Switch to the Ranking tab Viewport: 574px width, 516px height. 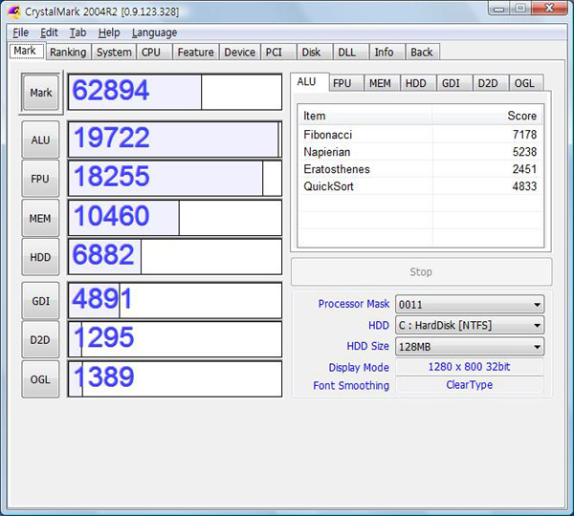(68, 53)
